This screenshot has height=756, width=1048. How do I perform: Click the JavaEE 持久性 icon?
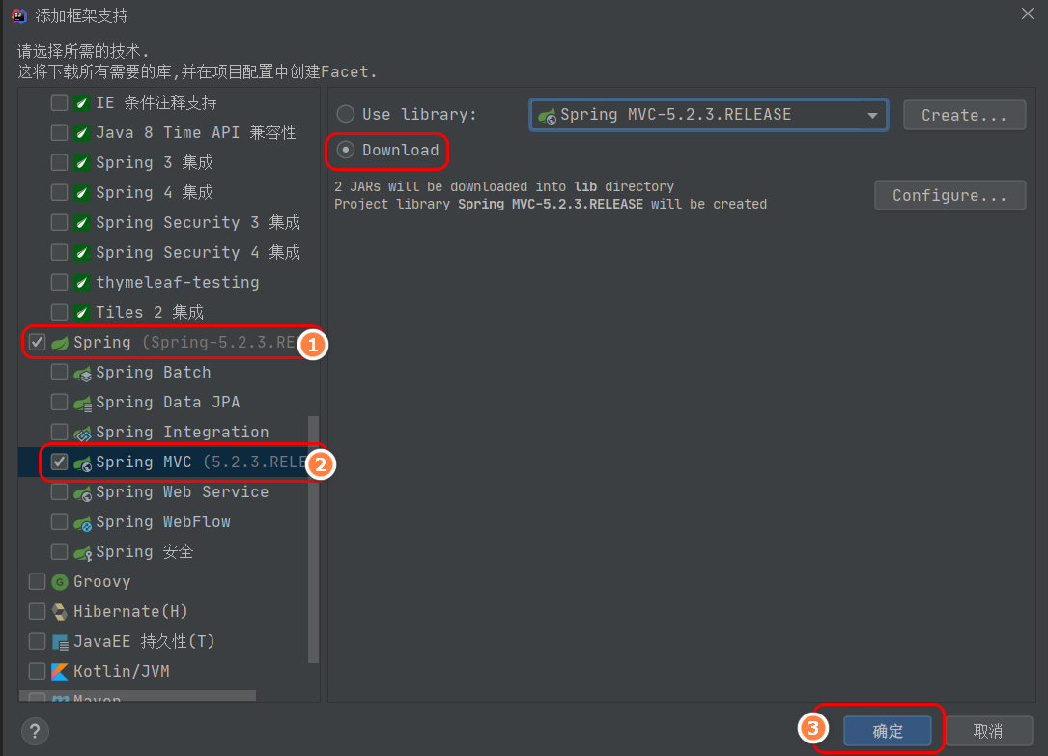pos(60,642)
